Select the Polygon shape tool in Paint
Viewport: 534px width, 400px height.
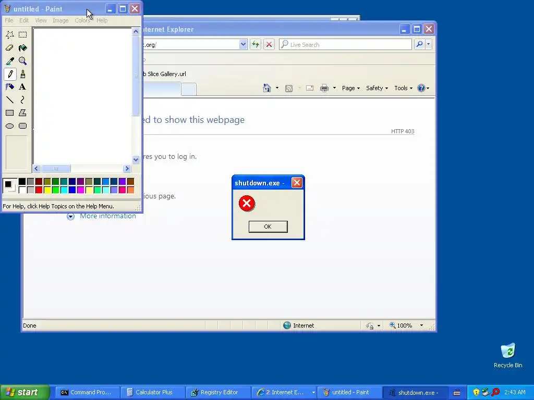point(23,113)
